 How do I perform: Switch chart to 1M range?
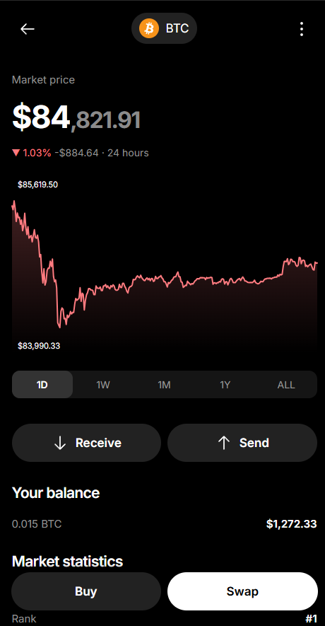(x=165, y=385)
